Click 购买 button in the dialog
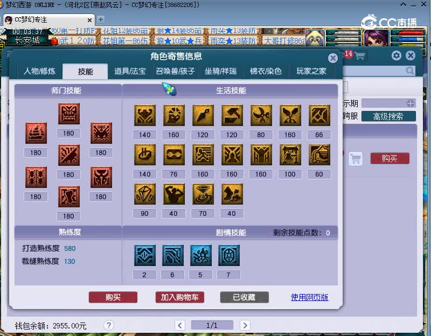The image size is (431, 336). click(113, 297)
